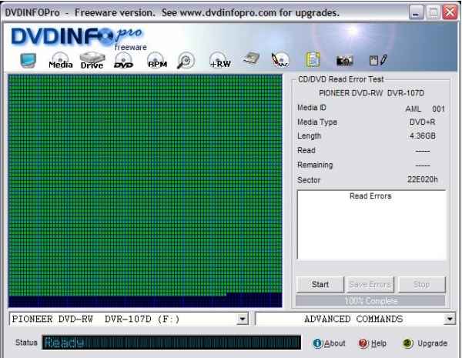Click the floppy and pencil icon
Image resolution: width=462 pixels, height=358 pixels.
[x=378, y=60]
